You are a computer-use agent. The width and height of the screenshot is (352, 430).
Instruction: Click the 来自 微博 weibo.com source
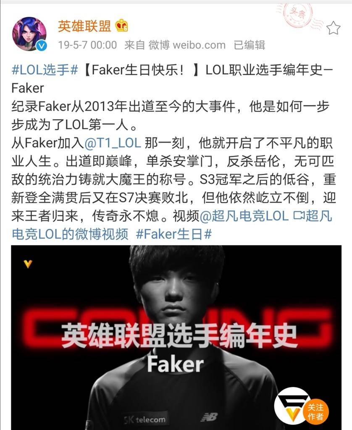175,45
